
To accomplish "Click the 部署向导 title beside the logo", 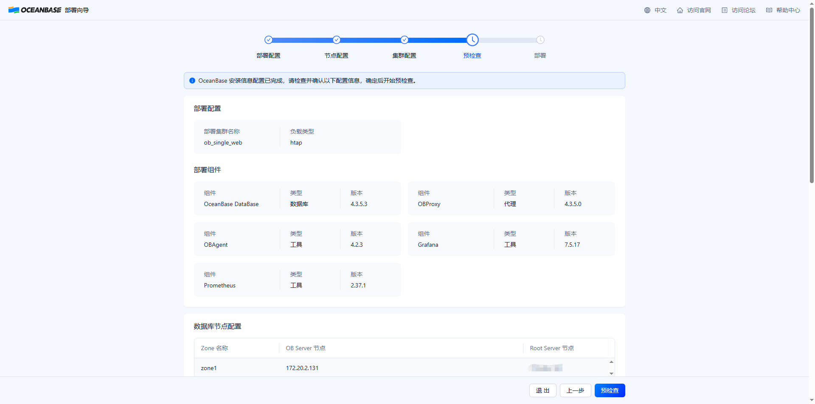I will (77, 10).
